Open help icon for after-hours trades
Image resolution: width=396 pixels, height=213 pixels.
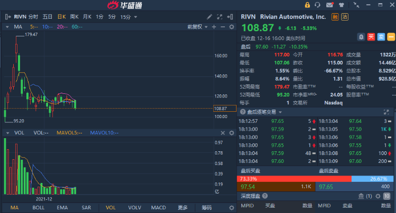pos(243,112)
